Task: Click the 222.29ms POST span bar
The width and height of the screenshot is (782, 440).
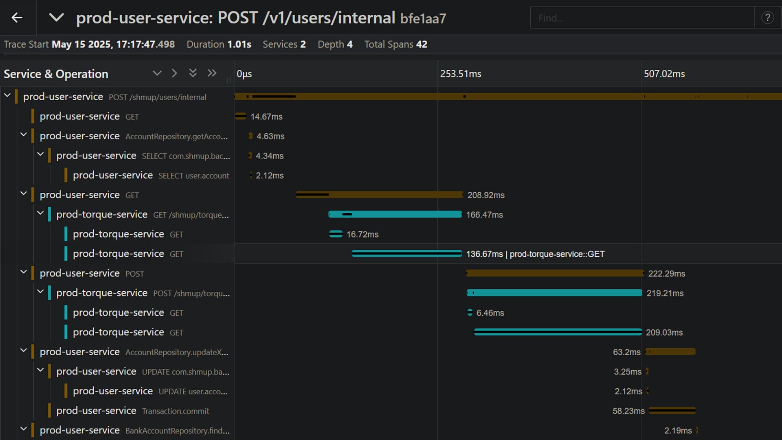Action: point(555,273)
